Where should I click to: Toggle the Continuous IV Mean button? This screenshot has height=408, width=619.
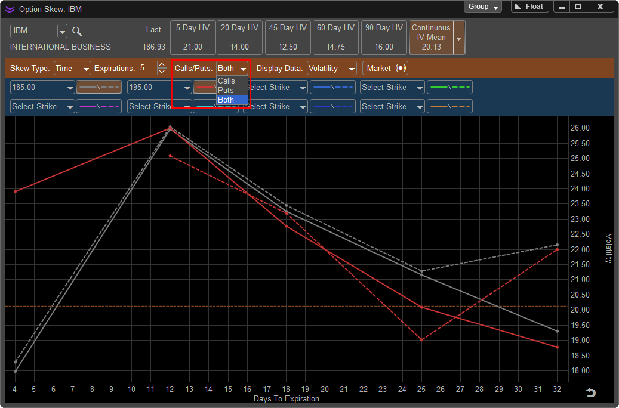tap(431, 38)
